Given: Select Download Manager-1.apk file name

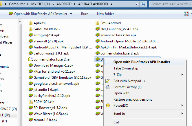Looking at the screenshot, I should coord(53,65).
